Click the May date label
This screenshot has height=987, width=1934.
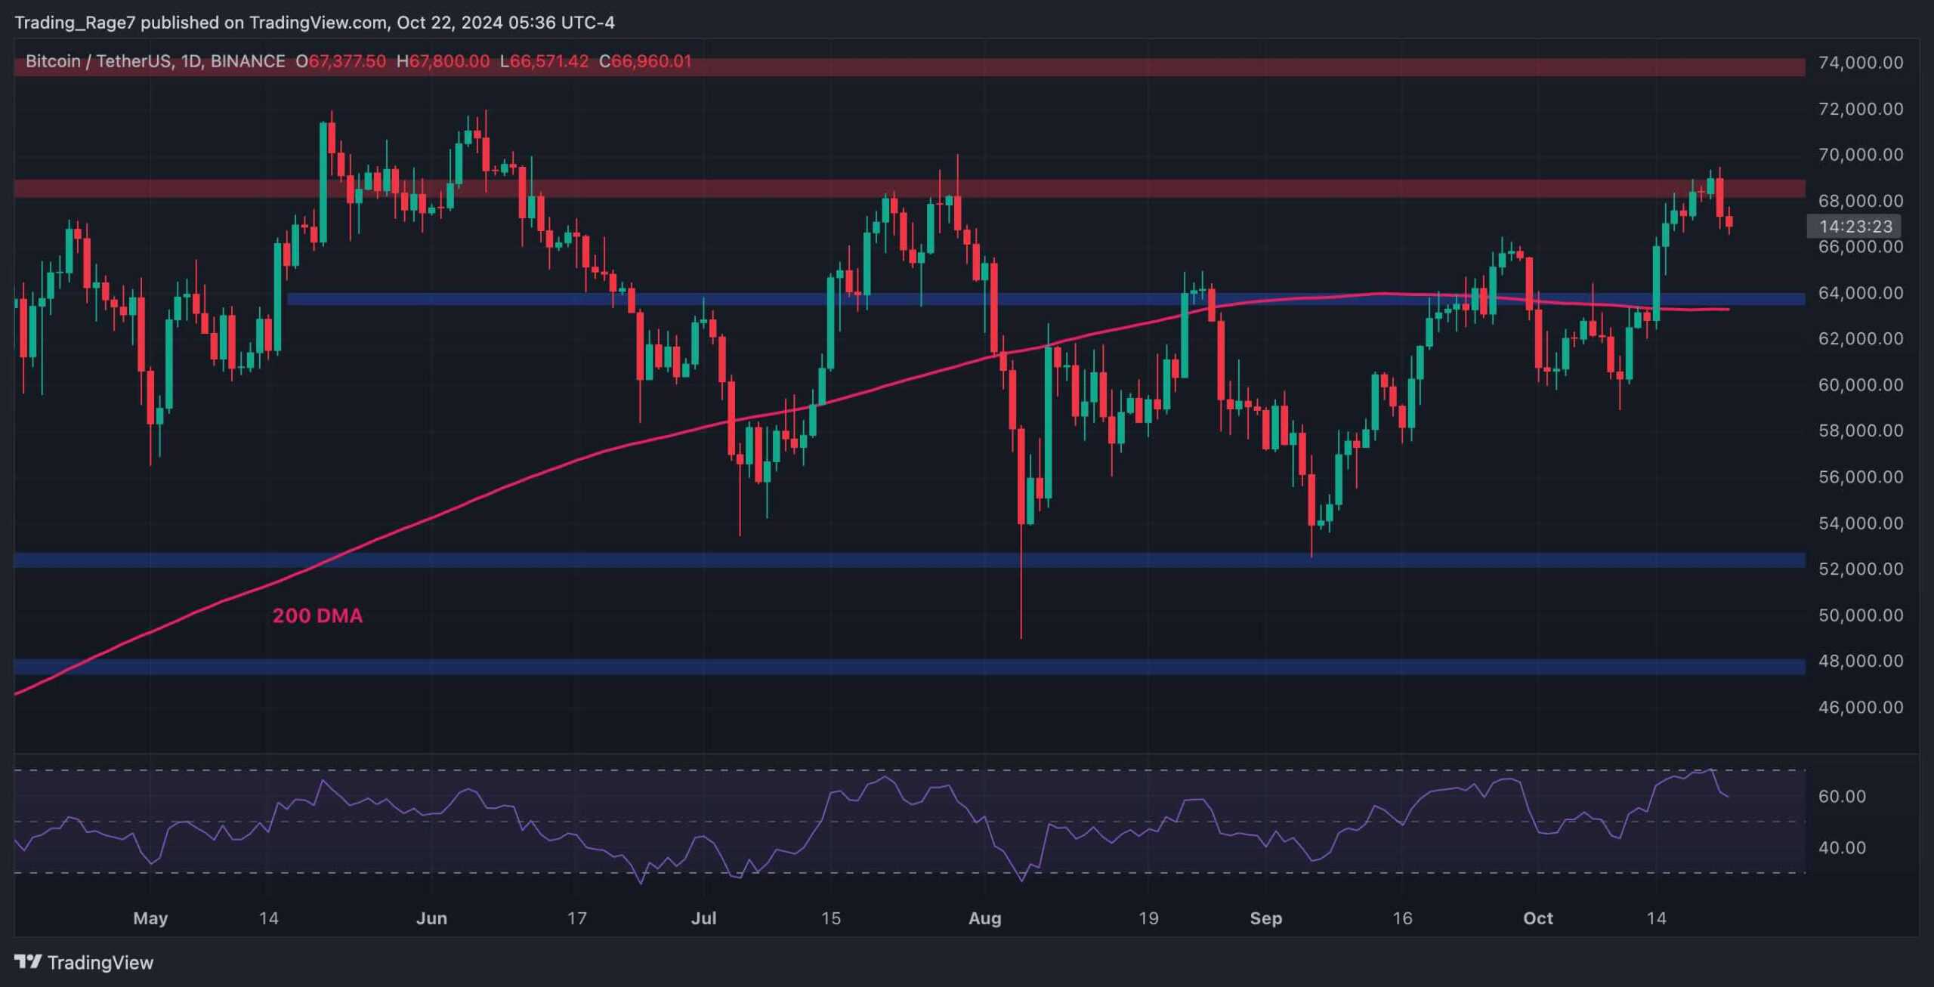click(150, 919)
